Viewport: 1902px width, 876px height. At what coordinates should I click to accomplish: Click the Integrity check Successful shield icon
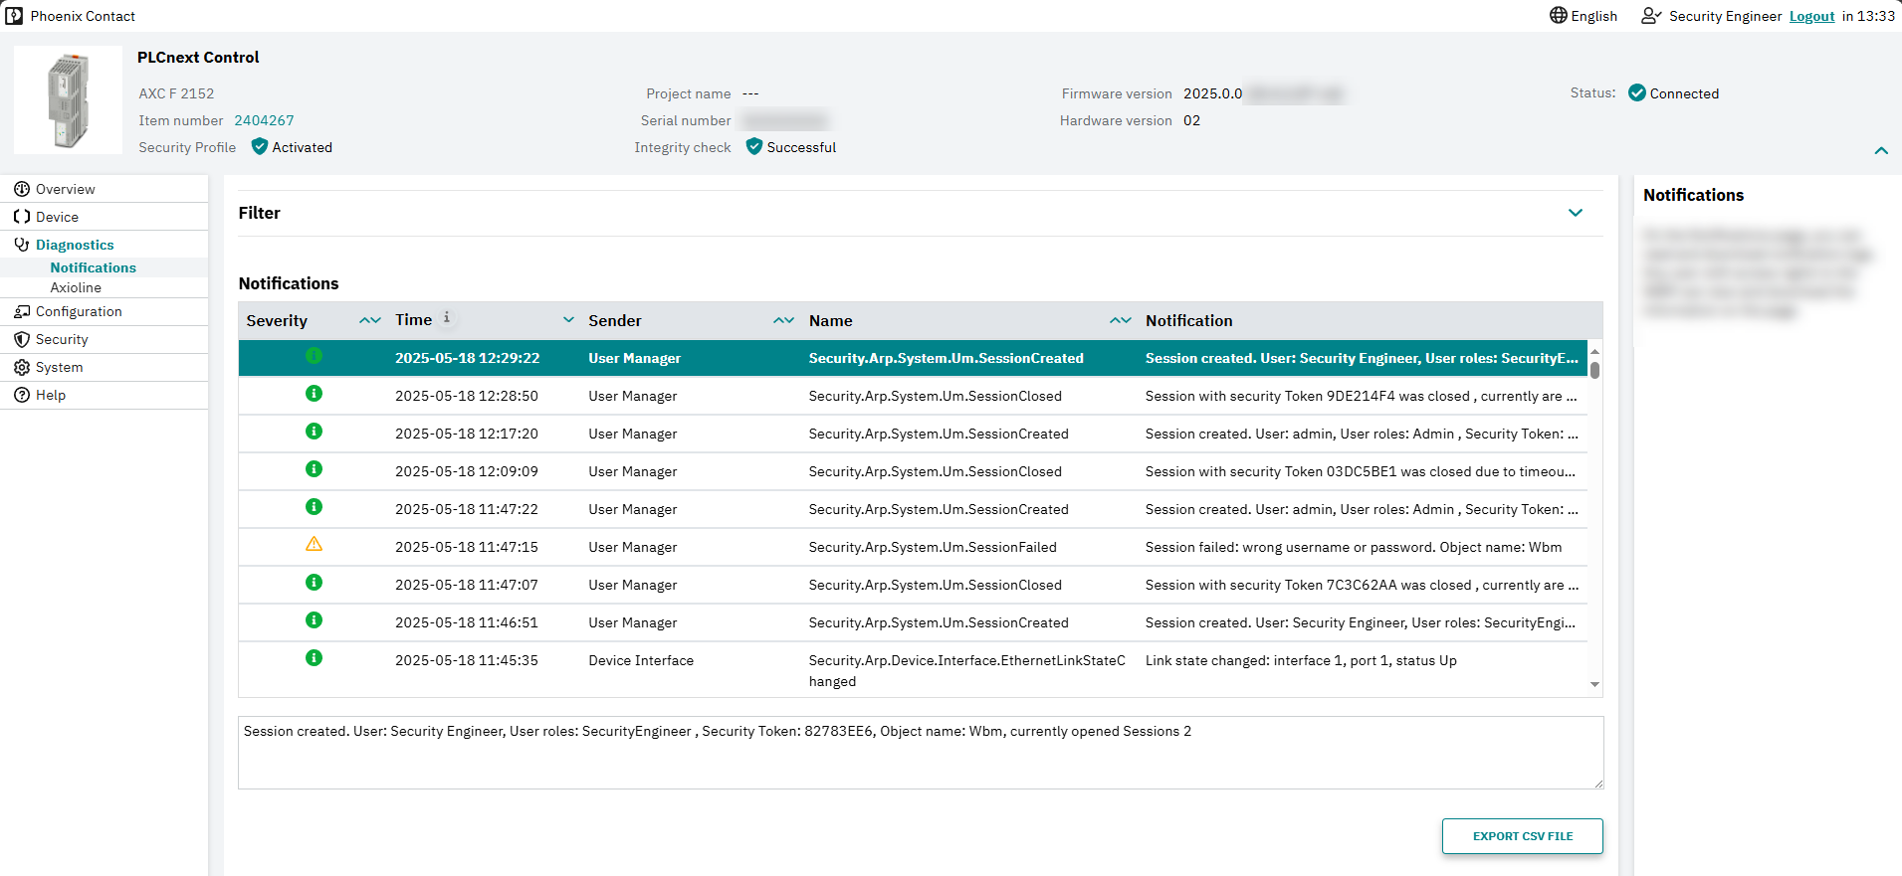tap(754, 146)
